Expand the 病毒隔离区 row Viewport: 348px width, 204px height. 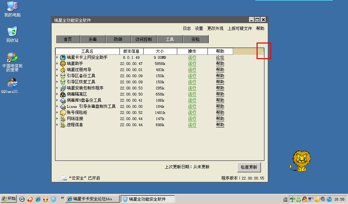(57, 94)
